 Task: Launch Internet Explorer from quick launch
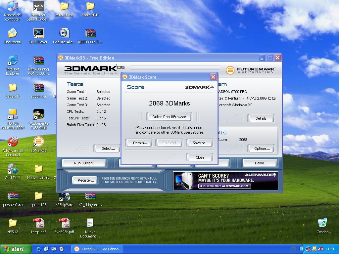coord(39,249)
